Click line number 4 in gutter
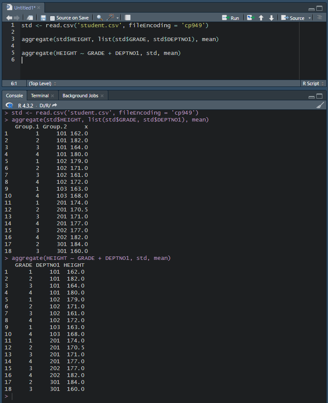 [13, 46]
